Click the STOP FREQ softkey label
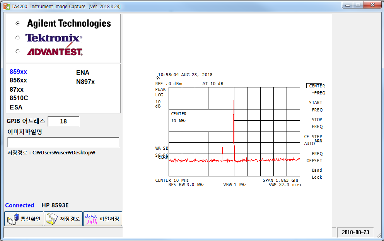Screen dimensions: 384x241 coord(317,123)
